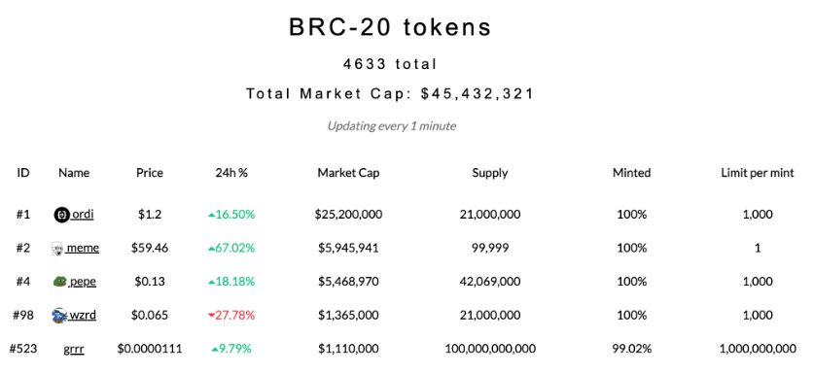Open the meme token link

83,248
